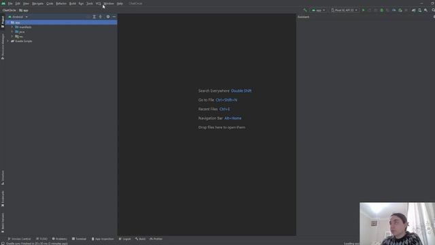Image resolution: width=435 pixels, height=245 pixels.
Task: Click Attach Debugger to Android Process icon
Action: coord(400,10)
